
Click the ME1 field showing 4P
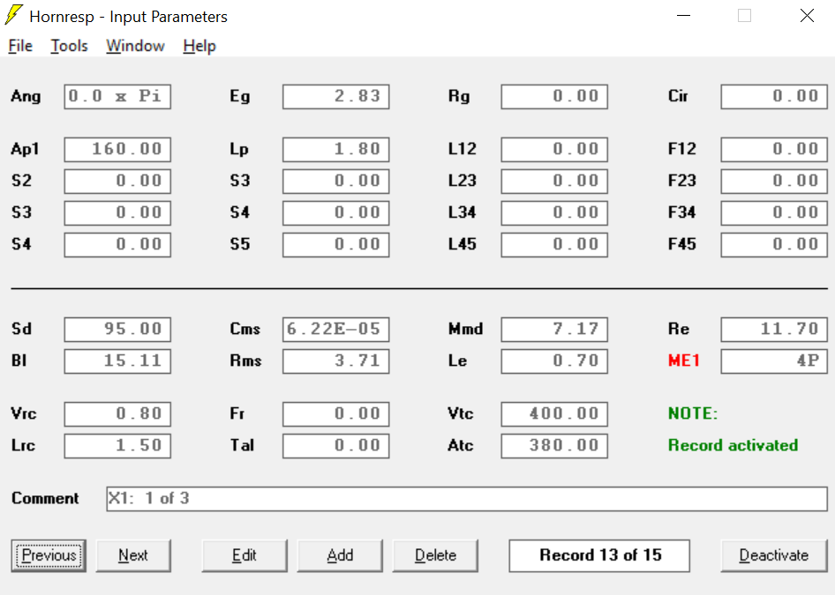(x=774, y=361)
